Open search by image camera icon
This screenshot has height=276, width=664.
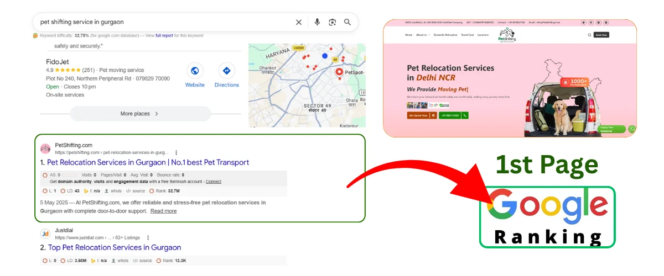click(x=332, y=22)
